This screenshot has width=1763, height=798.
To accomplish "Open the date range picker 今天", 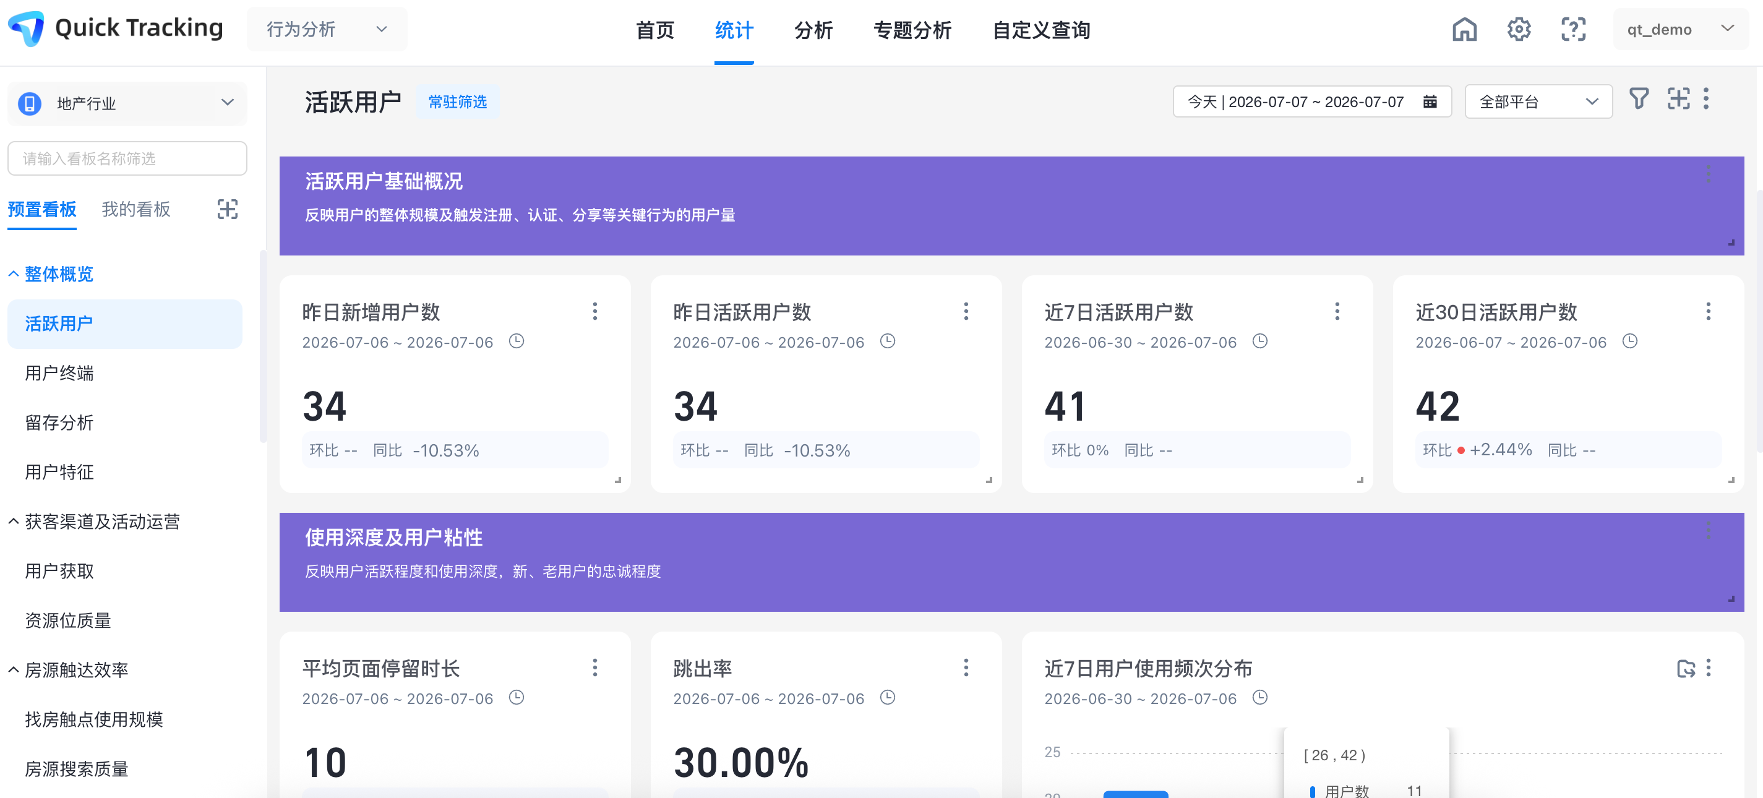I will click(x=1312, y=102).
